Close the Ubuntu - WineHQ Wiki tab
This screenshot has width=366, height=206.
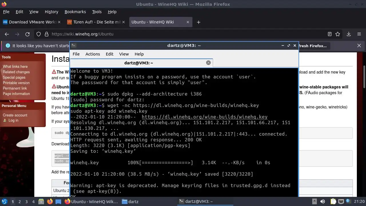click(188, 22)
